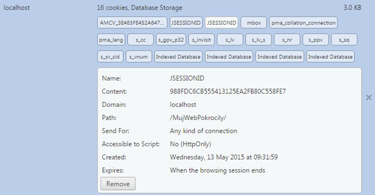
Task: Open the mbox cookie details
Action: [254, 22]
